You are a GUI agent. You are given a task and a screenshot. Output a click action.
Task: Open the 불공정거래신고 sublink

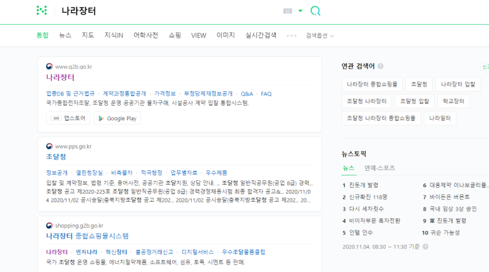pos(154,252)
